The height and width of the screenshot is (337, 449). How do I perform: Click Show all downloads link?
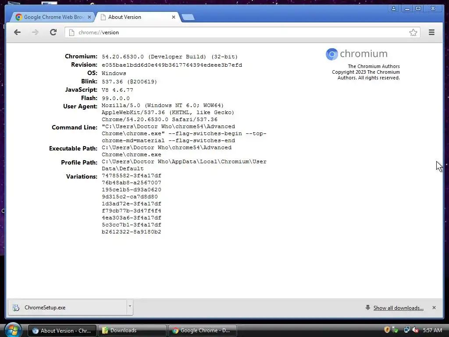pos(398,308)
